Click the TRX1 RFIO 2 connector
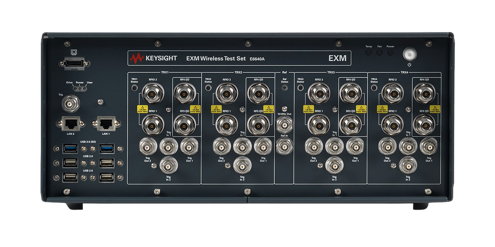 [153, 93]
